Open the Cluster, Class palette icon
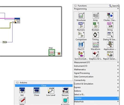This screenshot has height=105, width=124. point(110,15)
